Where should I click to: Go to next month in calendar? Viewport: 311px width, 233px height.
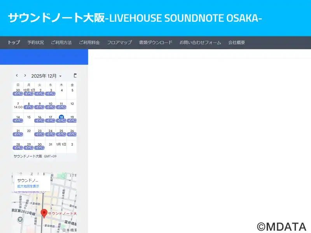pos(25,75)
